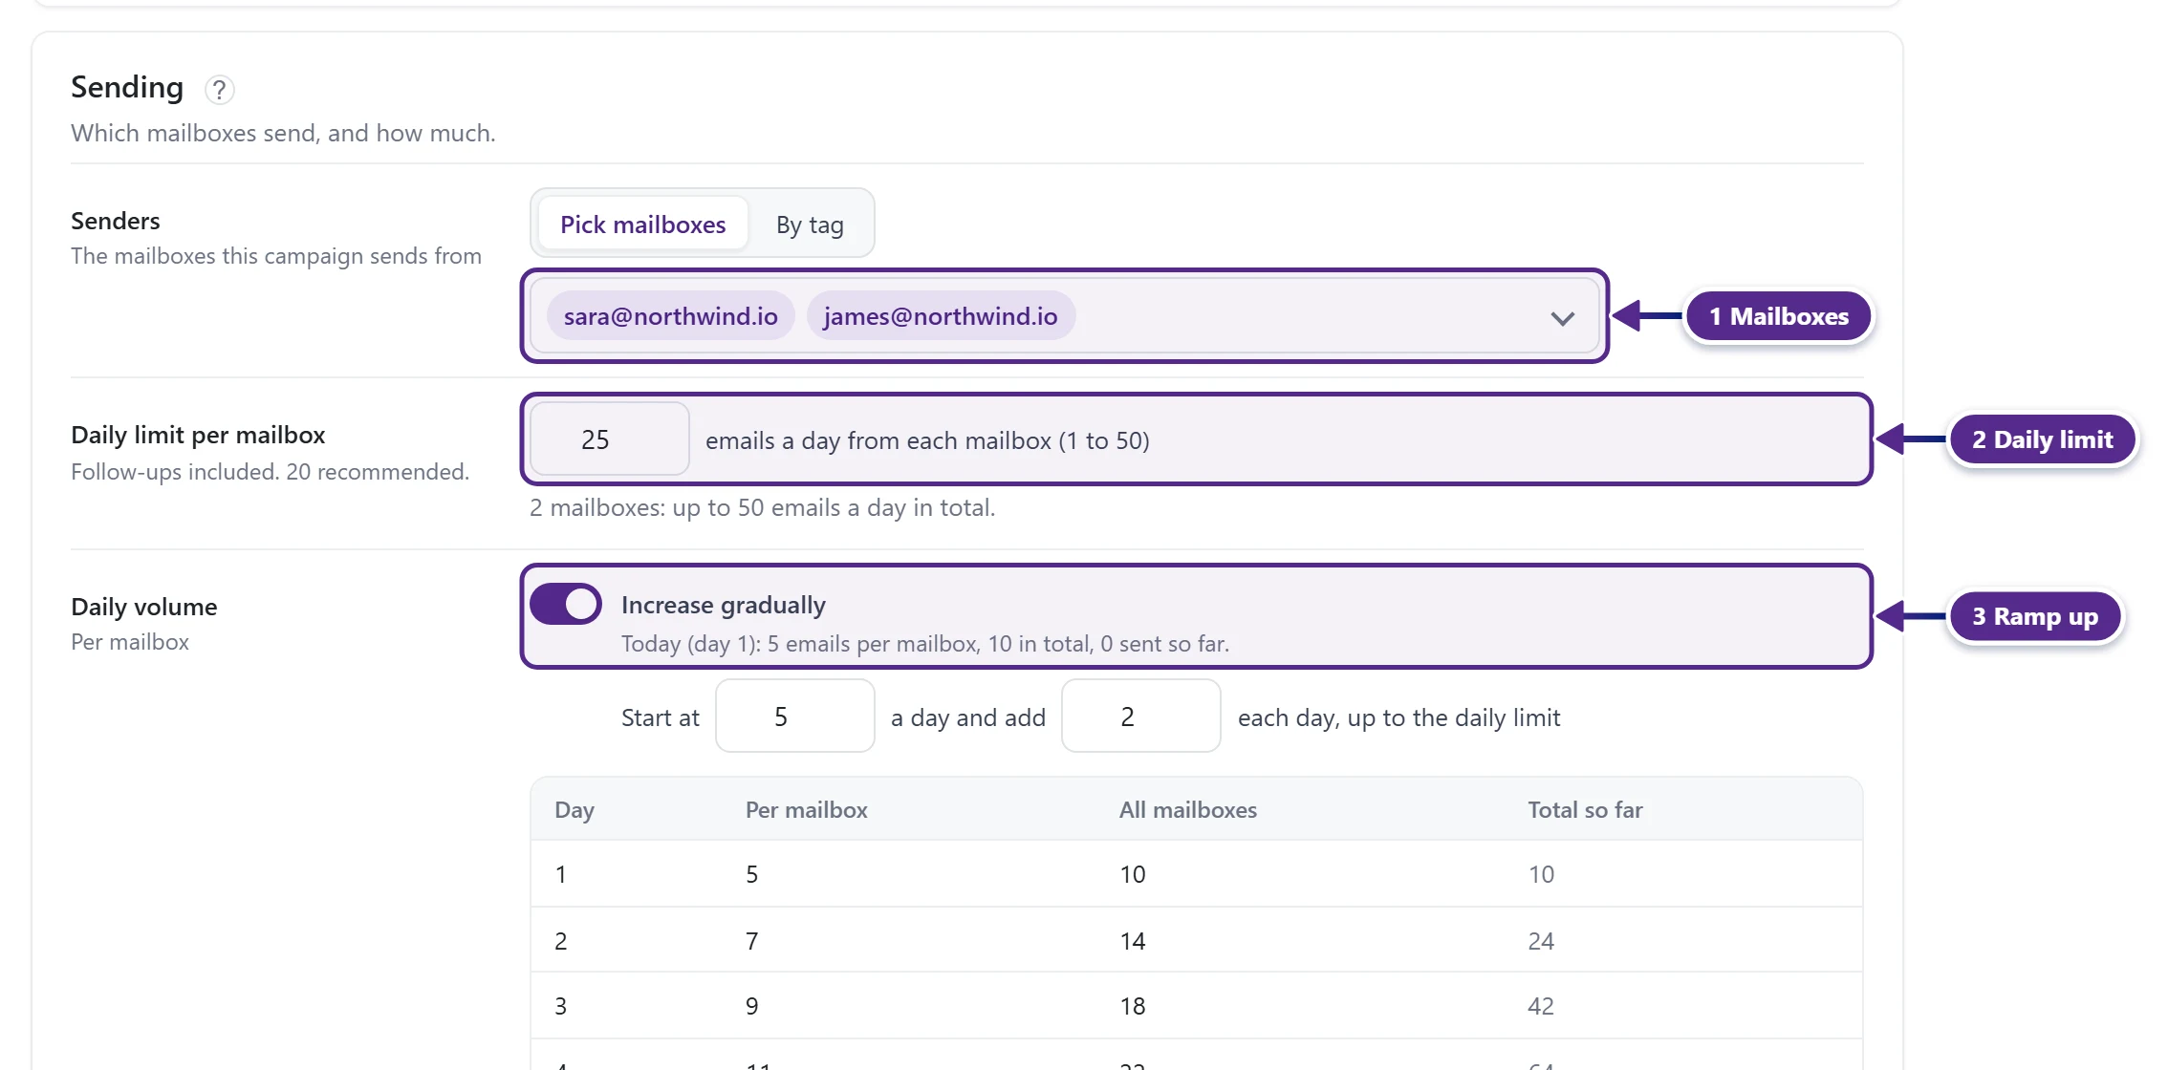Image resolution: width=2168 pixels, height=1070 pixels.
Task: Select the james@northwind.io mailbox chip
Action: point(941,316)
